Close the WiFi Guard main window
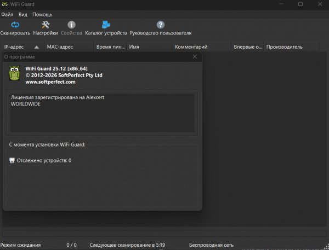The width and height of the screenshot is (329, 250). coord(320,4)
